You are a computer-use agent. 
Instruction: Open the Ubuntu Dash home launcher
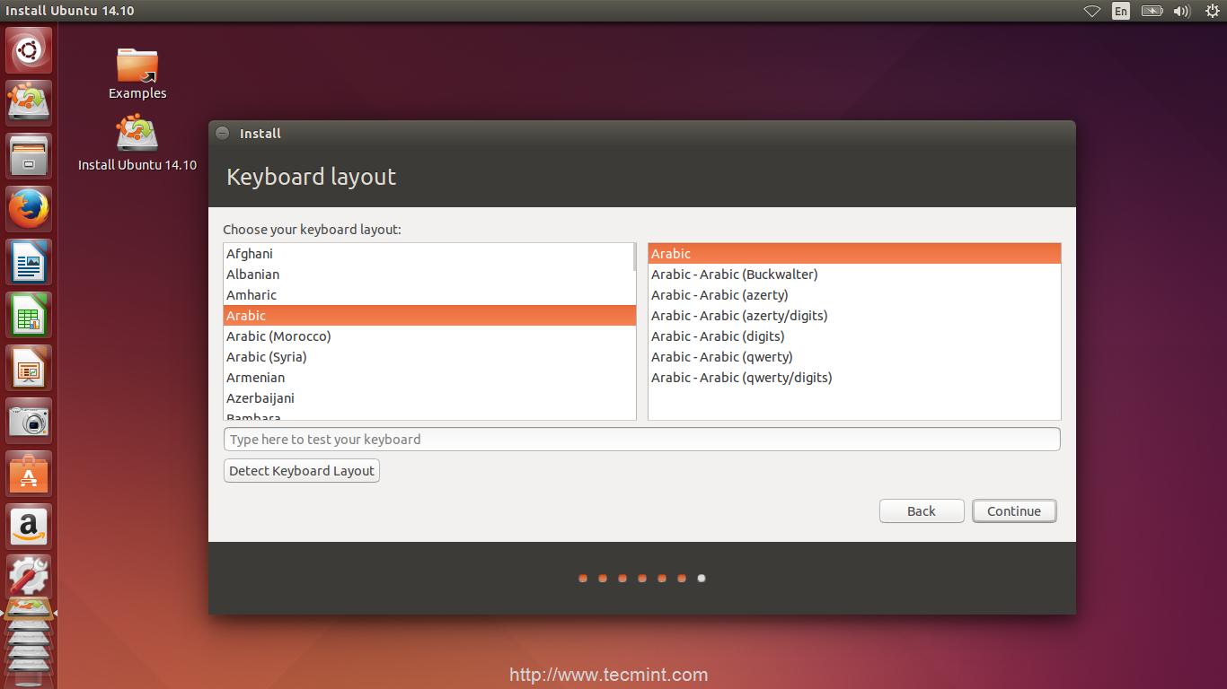click(x=29, y=50)
